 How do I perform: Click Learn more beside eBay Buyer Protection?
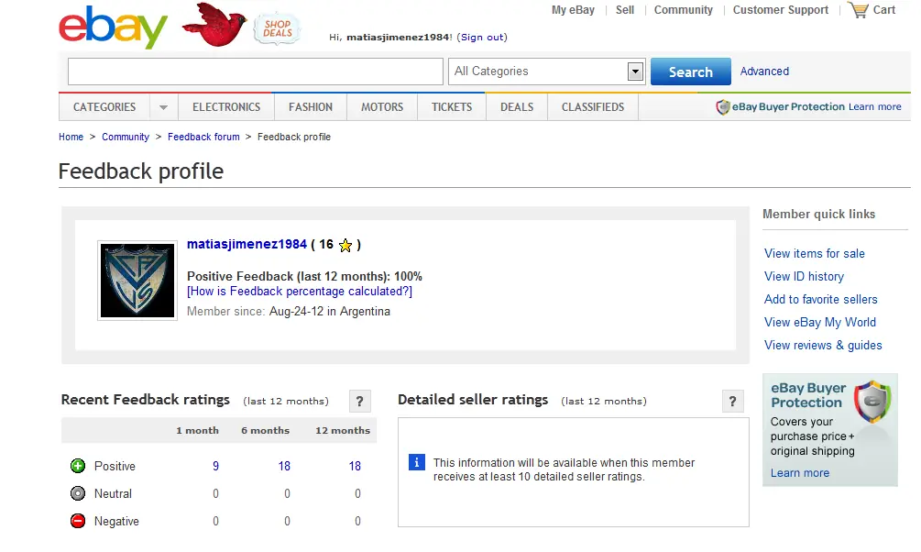(874, 107)
